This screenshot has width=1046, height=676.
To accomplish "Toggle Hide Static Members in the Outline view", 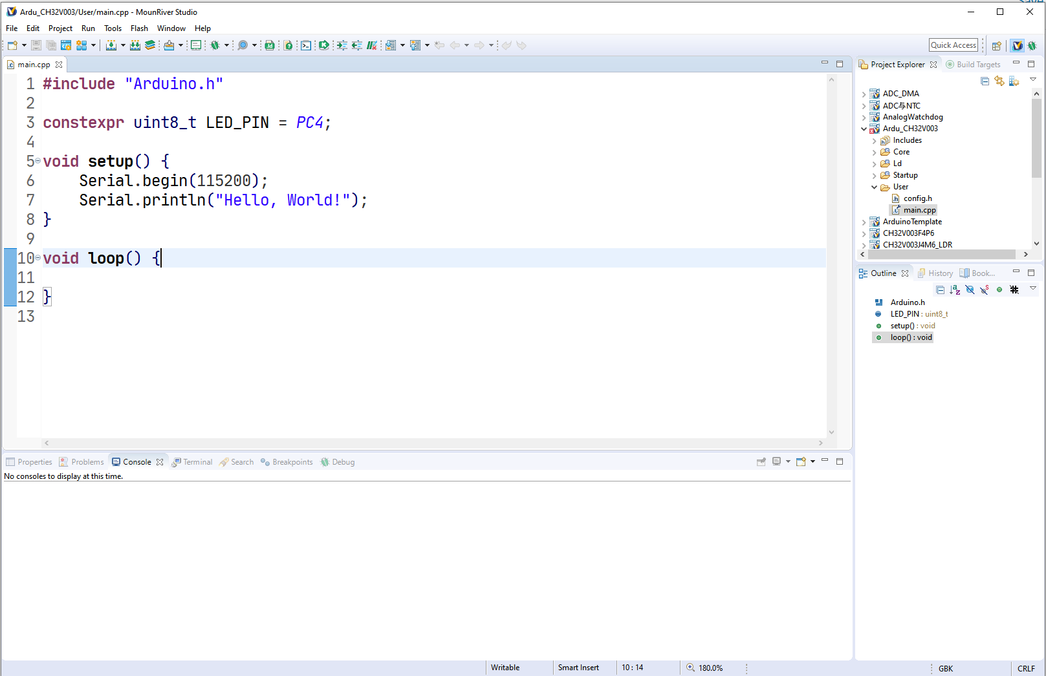I will [x=983, y=290].
